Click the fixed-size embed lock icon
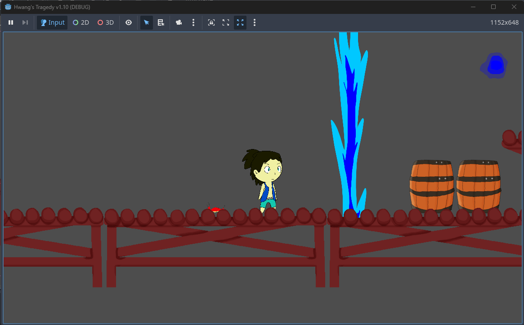 click(211, 22)
